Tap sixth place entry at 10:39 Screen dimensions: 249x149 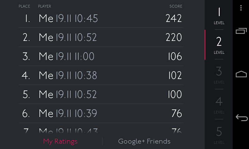(x=101, y=113)
